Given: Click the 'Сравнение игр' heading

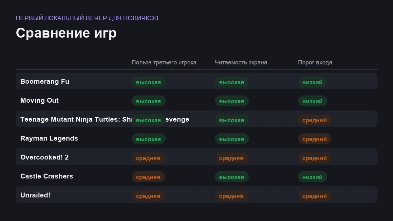Looking at the screenshot, I should click(x=66, y=33).
